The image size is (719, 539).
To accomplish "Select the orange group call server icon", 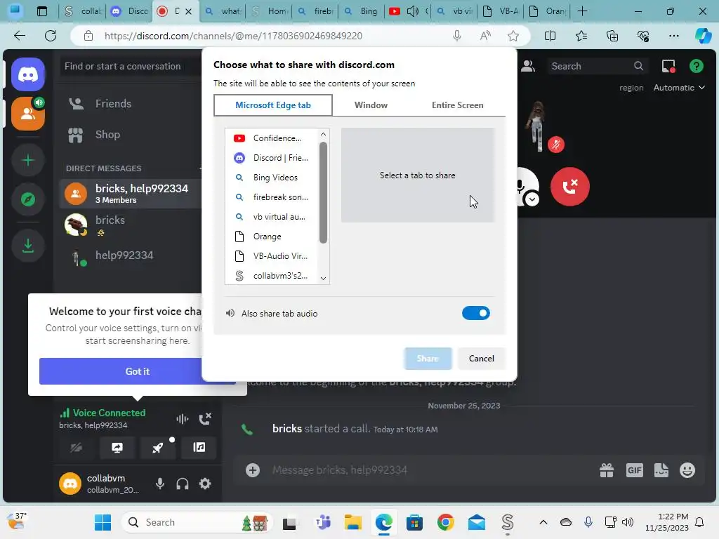I will (x=28, y=114).
